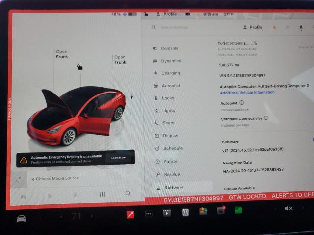Tap the Bluetooth icon in status bar

coord(125,14)
